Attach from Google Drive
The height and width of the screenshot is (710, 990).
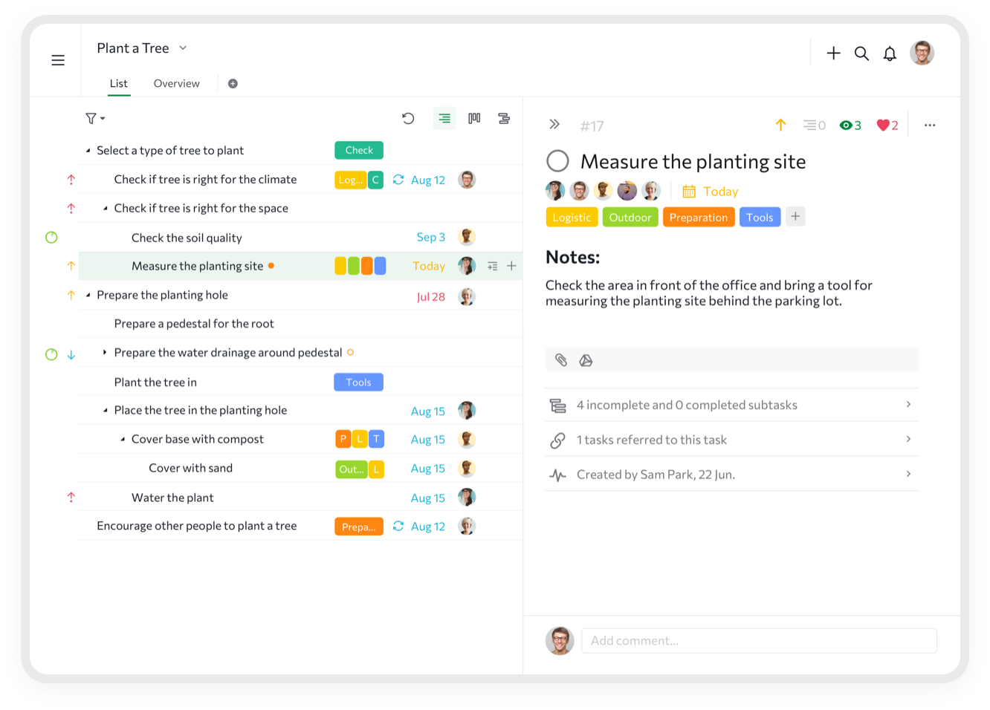coord(586,359)
